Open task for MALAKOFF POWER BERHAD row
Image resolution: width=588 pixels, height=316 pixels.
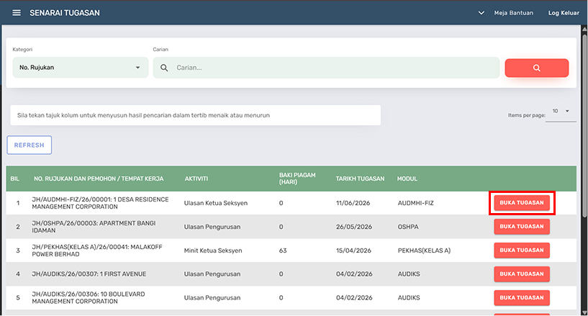(x=522, y=250)
